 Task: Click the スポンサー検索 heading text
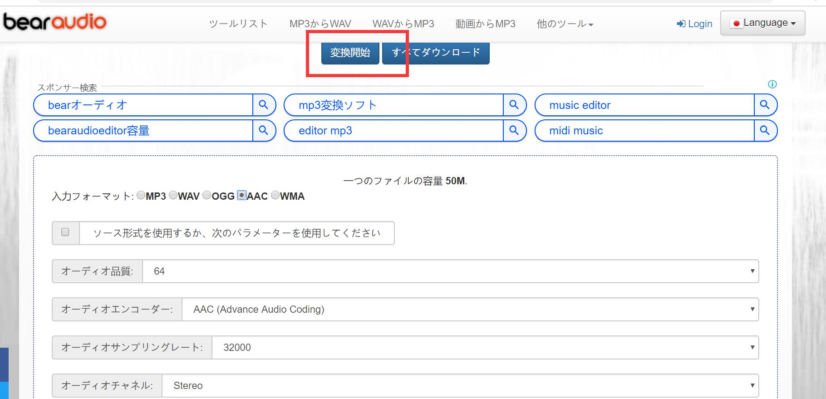tap(67, 87)
